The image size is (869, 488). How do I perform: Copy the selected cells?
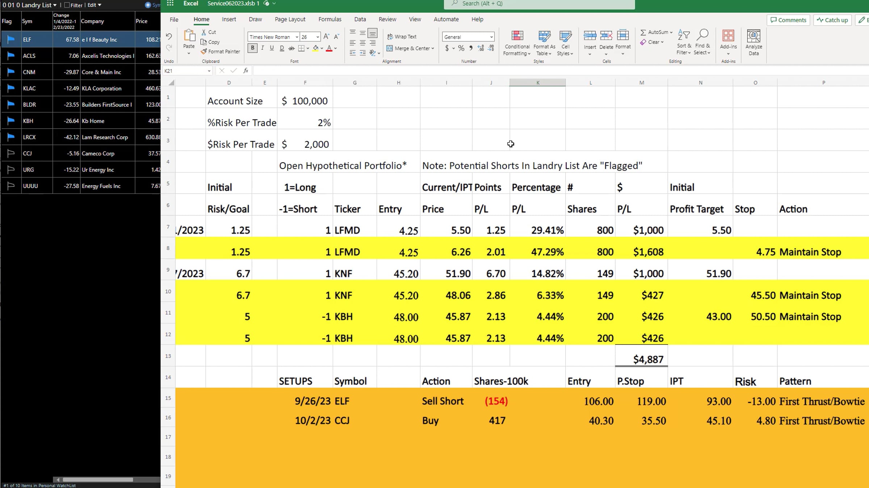coord(210,42)
